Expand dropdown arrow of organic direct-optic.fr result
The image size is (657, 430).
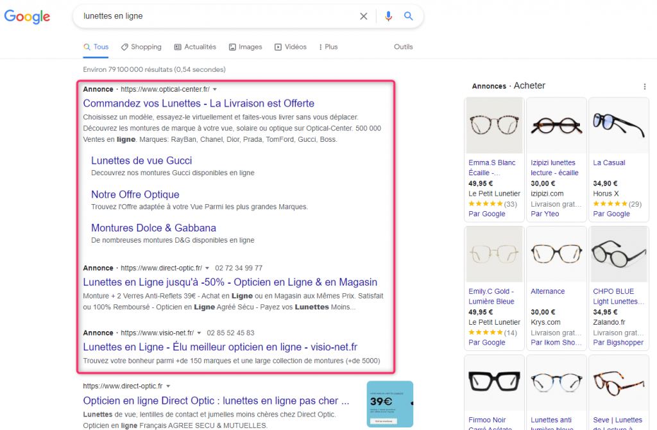click(x=168, y=386)
